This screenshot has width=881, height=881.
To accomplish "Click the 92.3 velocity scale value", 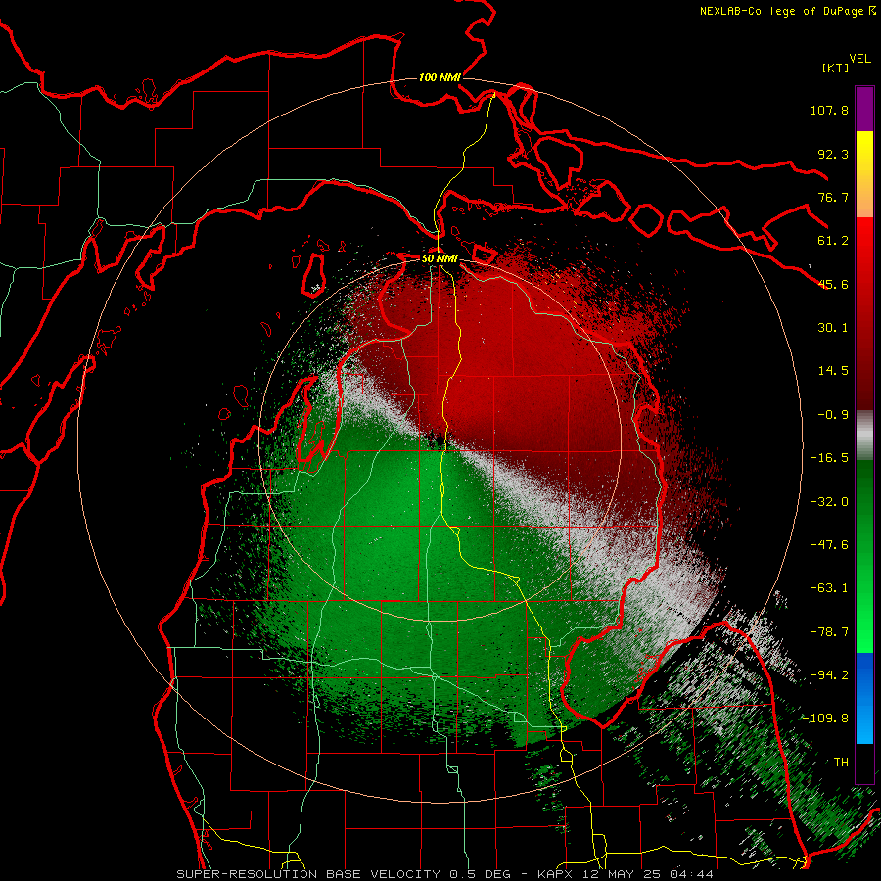I will 833,154.
